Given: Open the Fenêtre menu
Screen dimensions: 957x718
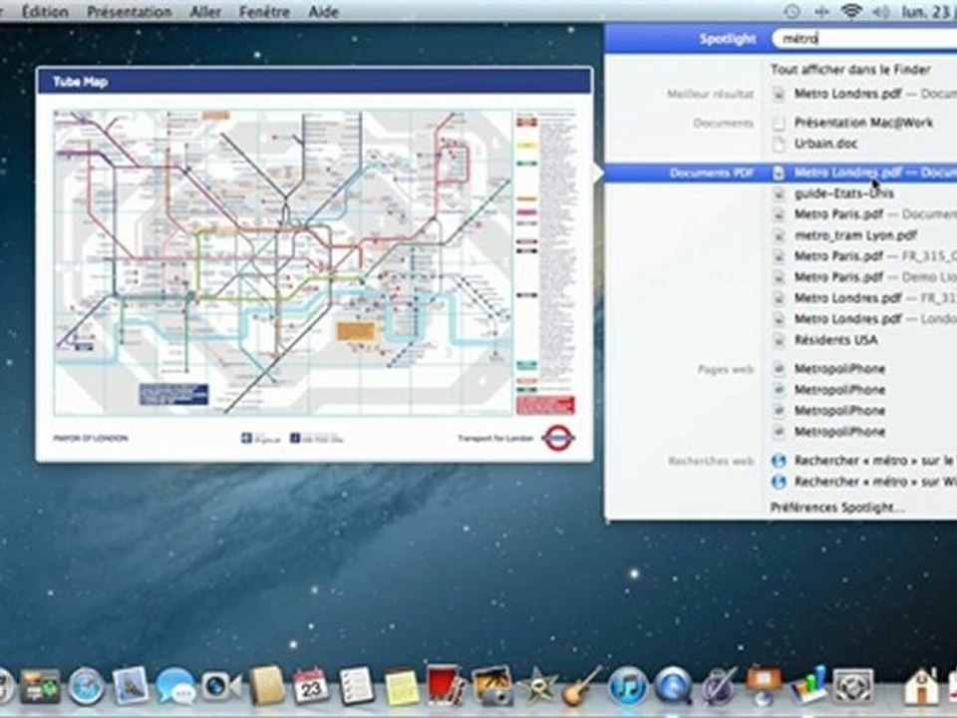Looking at the screenshot, I should (x=264, y=11).
